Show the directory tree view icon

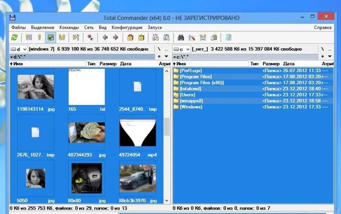pyautogui.click(x=62, y=38)
